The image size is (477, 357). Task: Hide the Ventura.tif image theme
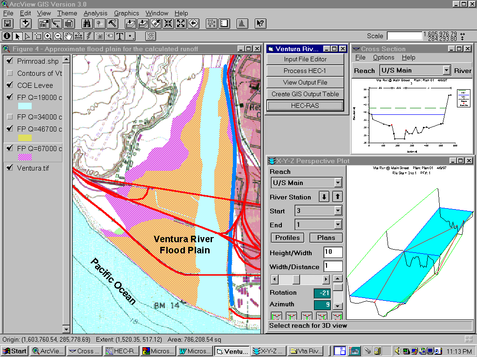coord(10,167)
